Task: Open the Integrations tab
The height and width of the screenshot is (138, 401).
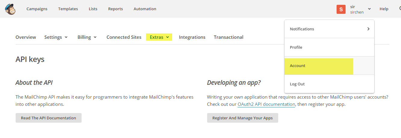Action: (192, 37)
